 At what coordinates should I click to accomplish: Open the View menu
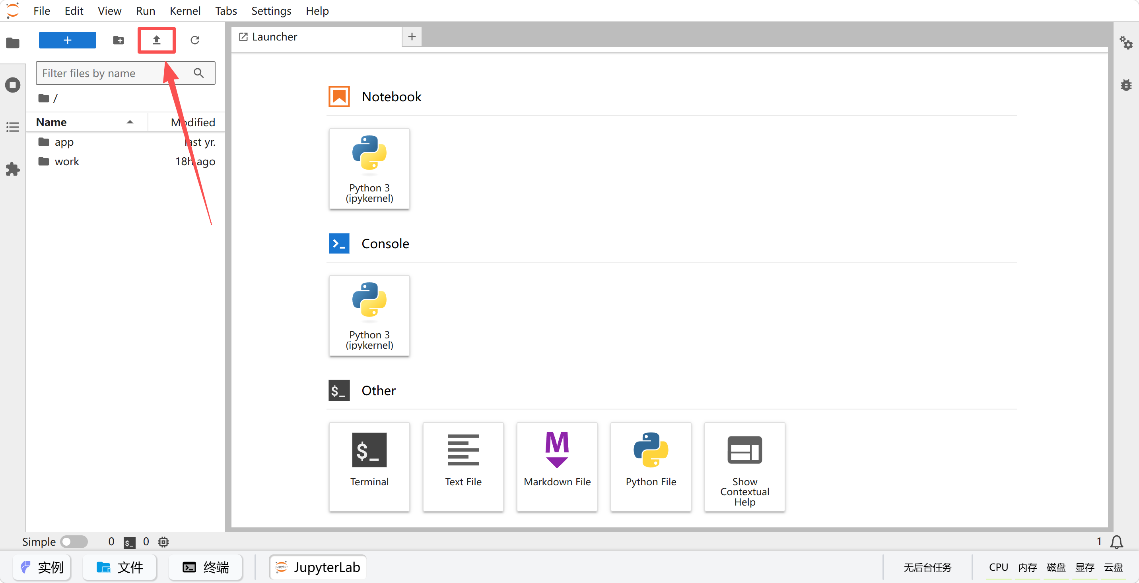pyautogui.click(x=109, y=11)
